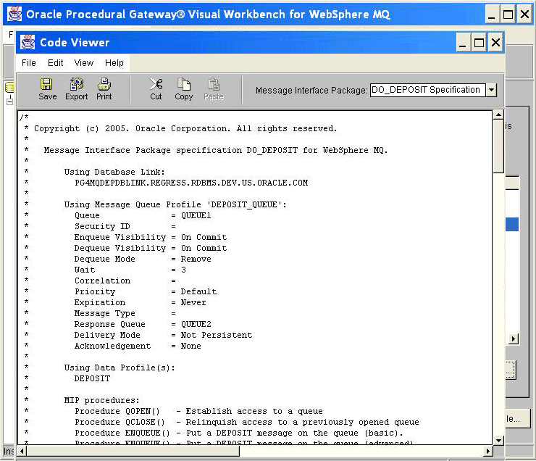Click the code text area's vertical scroll thumb
The image size is (536, 461).
coord(498,145)
